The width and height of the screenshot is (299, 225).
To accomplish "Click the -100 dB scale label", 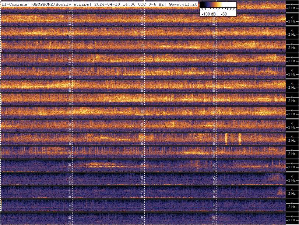I will coord(208,14).
